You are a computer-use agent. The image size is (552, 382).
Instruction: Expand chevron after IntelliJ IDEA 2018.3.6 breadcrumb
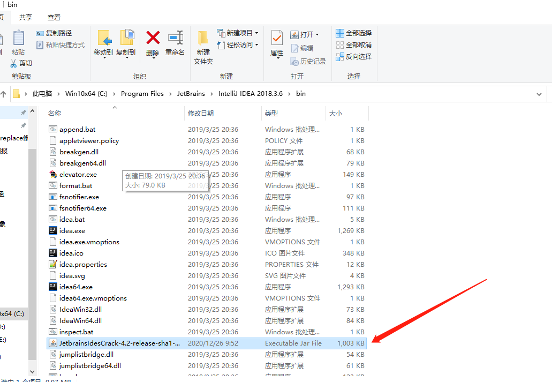pos(289,94)
